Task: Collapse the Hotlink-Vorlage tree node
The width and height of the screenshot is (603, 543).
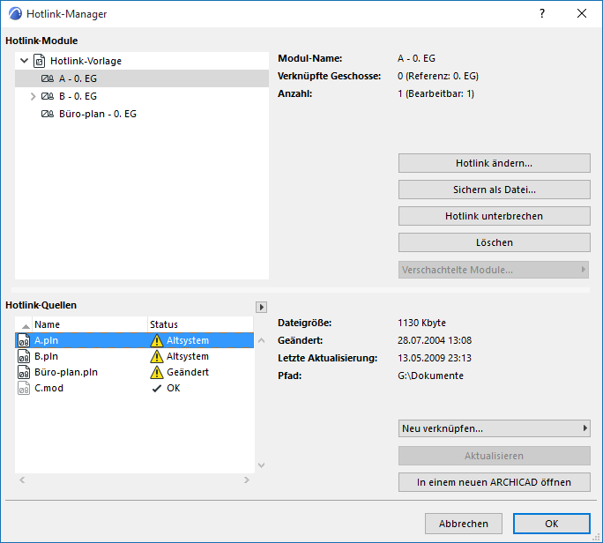Action: coord(24,60)
